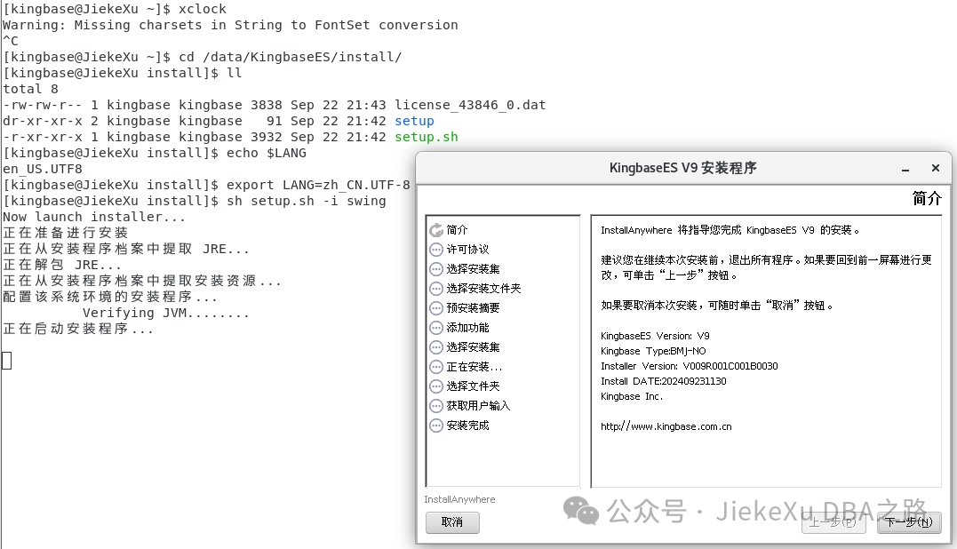Screen dimensions: 957x549
Task: Minimize the KingbaseES installer window
Action: click(904, 168)
